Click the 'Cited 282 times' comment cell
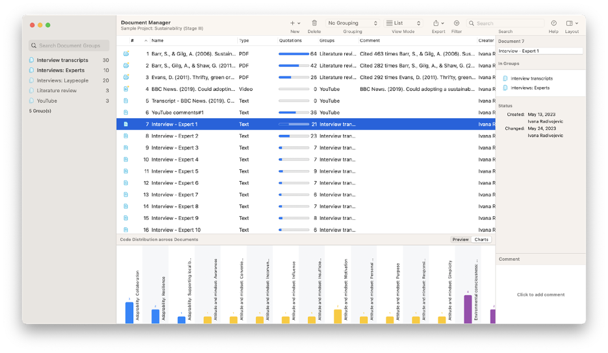608x353 pixels. point(417,66)
